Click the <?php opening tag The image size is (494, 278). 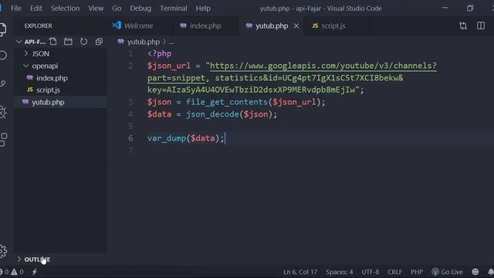coord(160,54)
